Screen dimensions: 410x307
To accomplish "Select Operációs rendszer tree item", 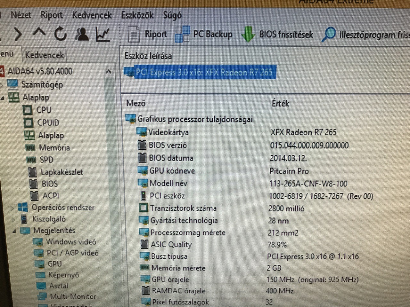I will point(63,208).
